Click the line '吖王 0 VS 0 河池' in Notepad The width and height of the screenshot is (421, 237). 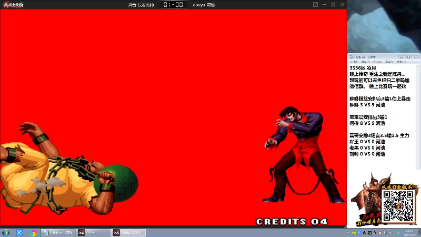367,142
